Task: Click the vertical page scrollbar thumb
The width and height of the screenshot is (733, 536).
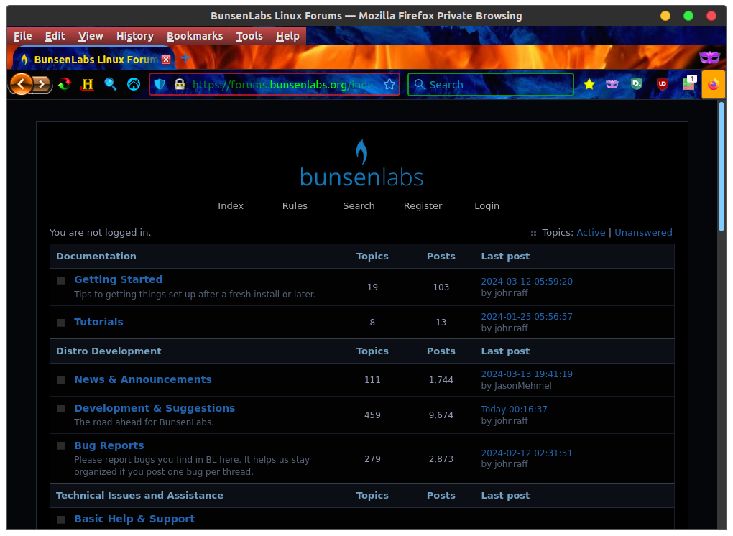Action: (722, 166)
